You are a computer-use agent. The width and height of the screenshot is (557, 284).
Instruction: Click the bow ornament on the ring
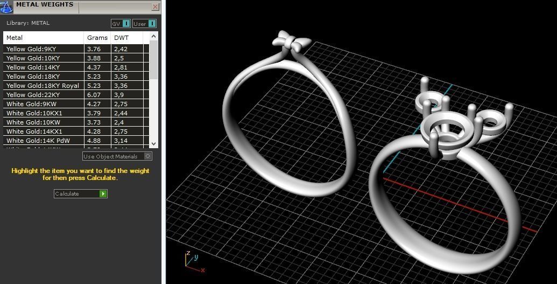[291, 41]
